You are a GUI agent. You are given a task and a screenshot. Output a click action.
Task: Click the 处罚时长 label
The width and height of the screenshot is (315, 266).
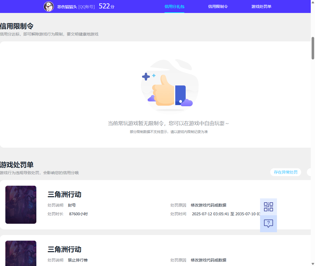coord(55,214)
